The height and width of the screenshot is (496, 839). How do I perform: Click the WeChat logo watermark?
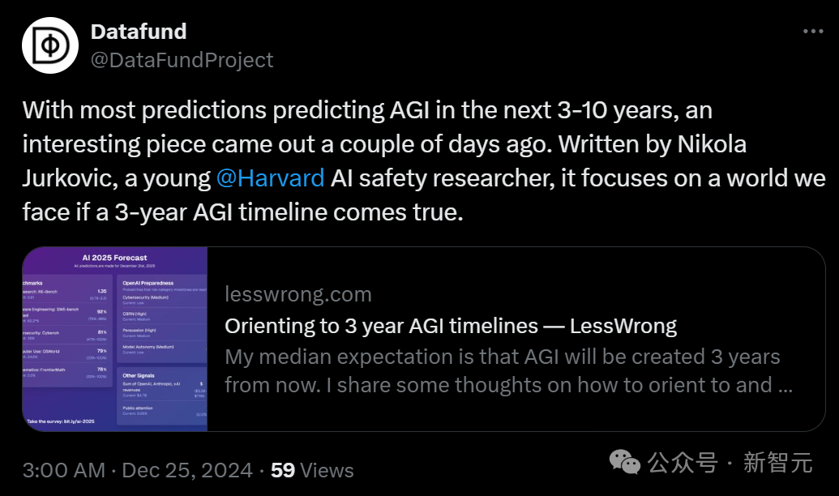[624, 462]
